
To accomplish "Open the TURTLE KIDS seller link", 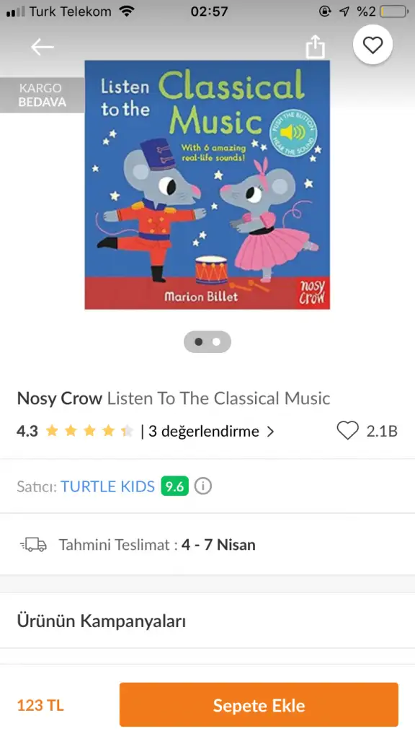I will (108, 486).
